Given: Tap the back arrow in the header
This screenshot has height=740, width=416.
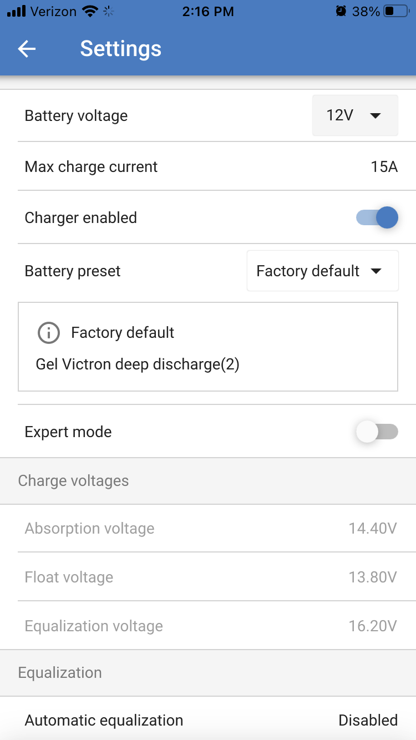Looking at the screenshot, I should coord(27,49).
